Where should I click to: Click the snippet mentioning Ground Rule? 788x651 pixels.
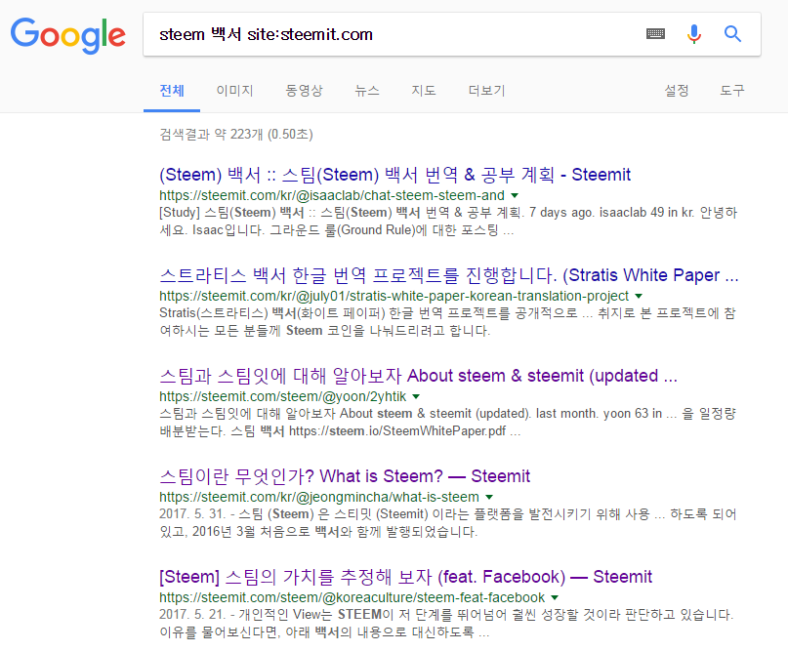click(x=448, y=222)
